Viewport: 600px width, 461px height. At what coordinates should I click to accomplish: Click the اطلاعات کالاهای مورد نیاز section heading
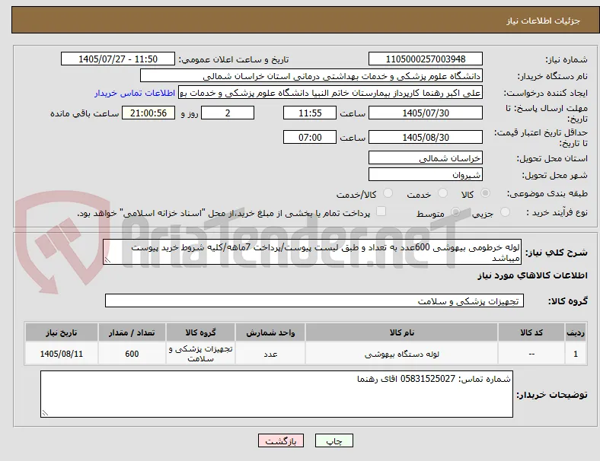[x=532, y=275]
